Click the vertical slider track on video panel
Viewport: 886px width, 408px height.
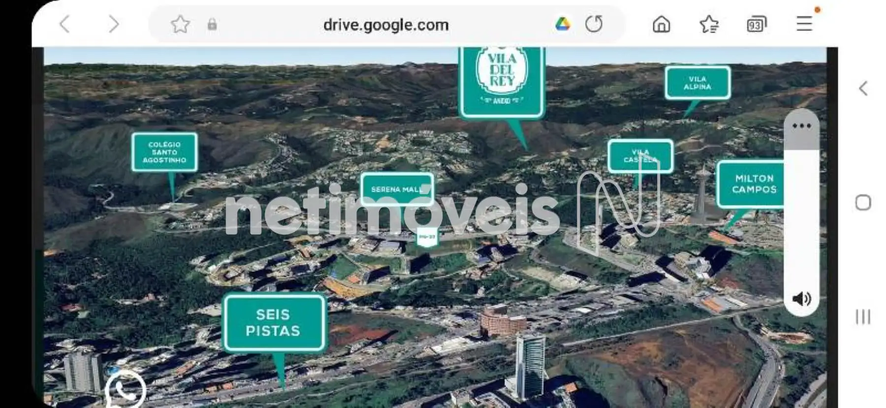801,212
